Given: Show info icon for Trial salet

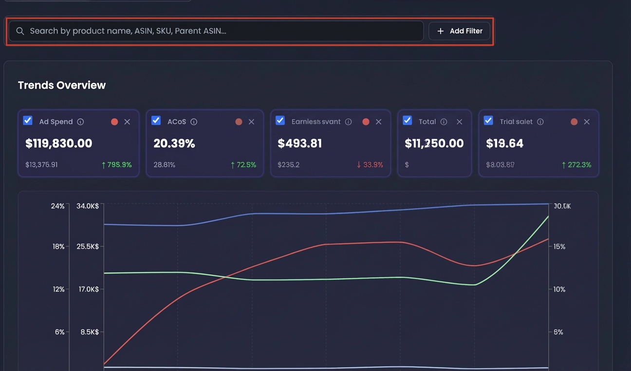Looking at the screenshot, I should 540,122.
